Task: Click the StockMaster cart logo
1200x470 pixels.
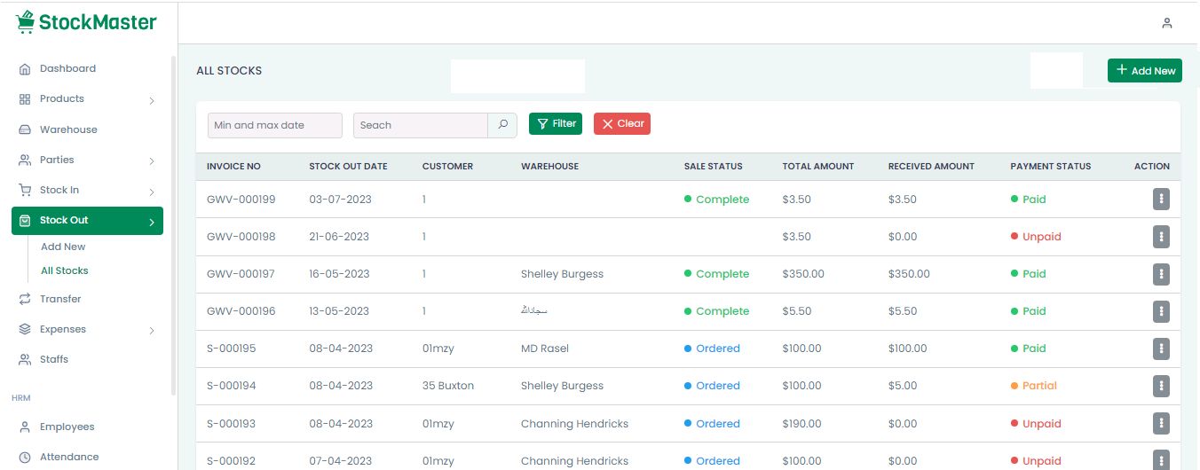Action: click(26, 22)
